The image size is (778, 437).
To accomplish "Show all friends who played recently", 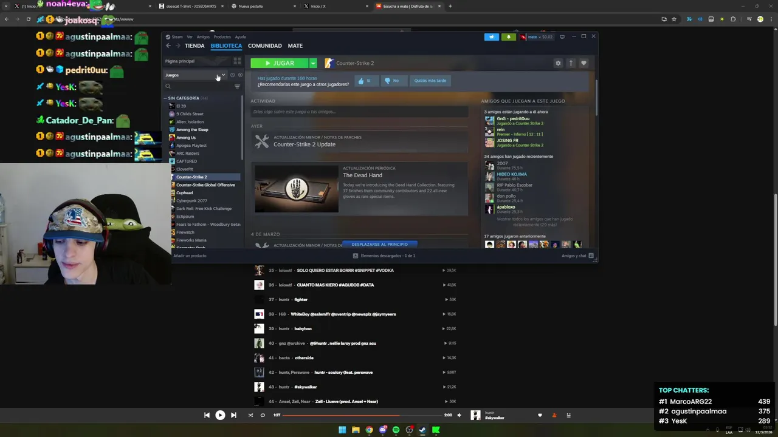I will (x=534, y=222).
